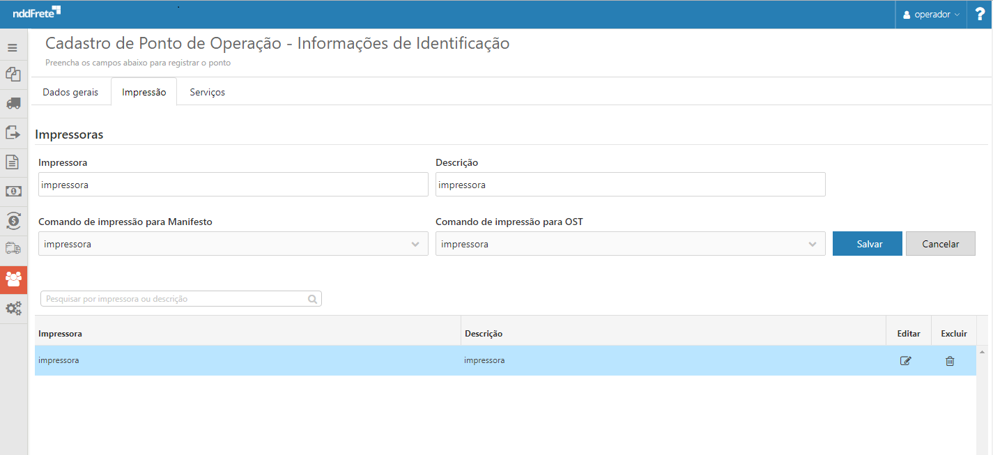993x455 pixels.
Task: Open the gears settings icon in sidebar
Action: pyautogui.click(x=13, y=308)
